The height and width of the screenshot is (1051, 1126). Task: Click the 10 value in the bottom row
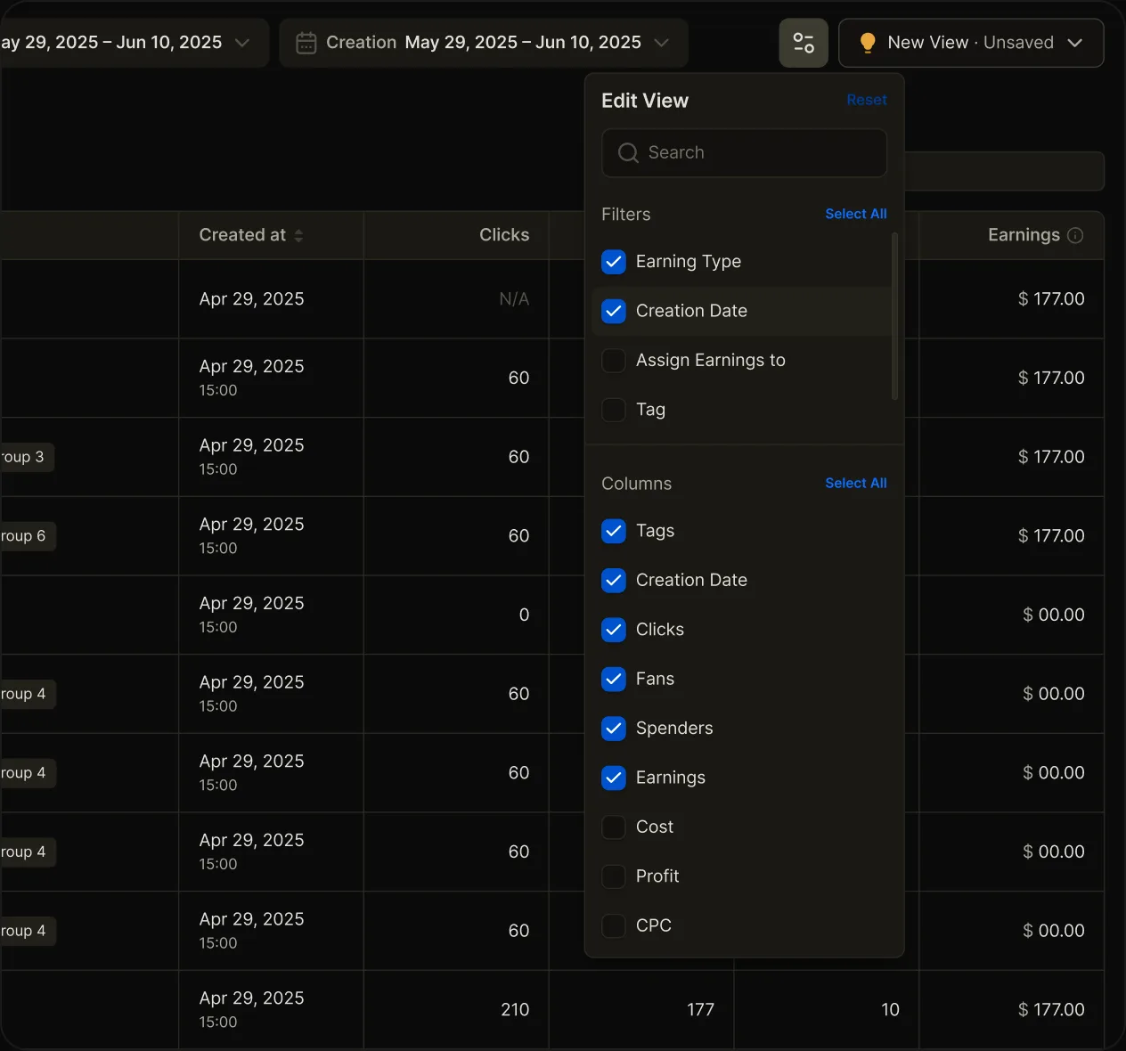pyautogui.click(x=890, y=1010)
